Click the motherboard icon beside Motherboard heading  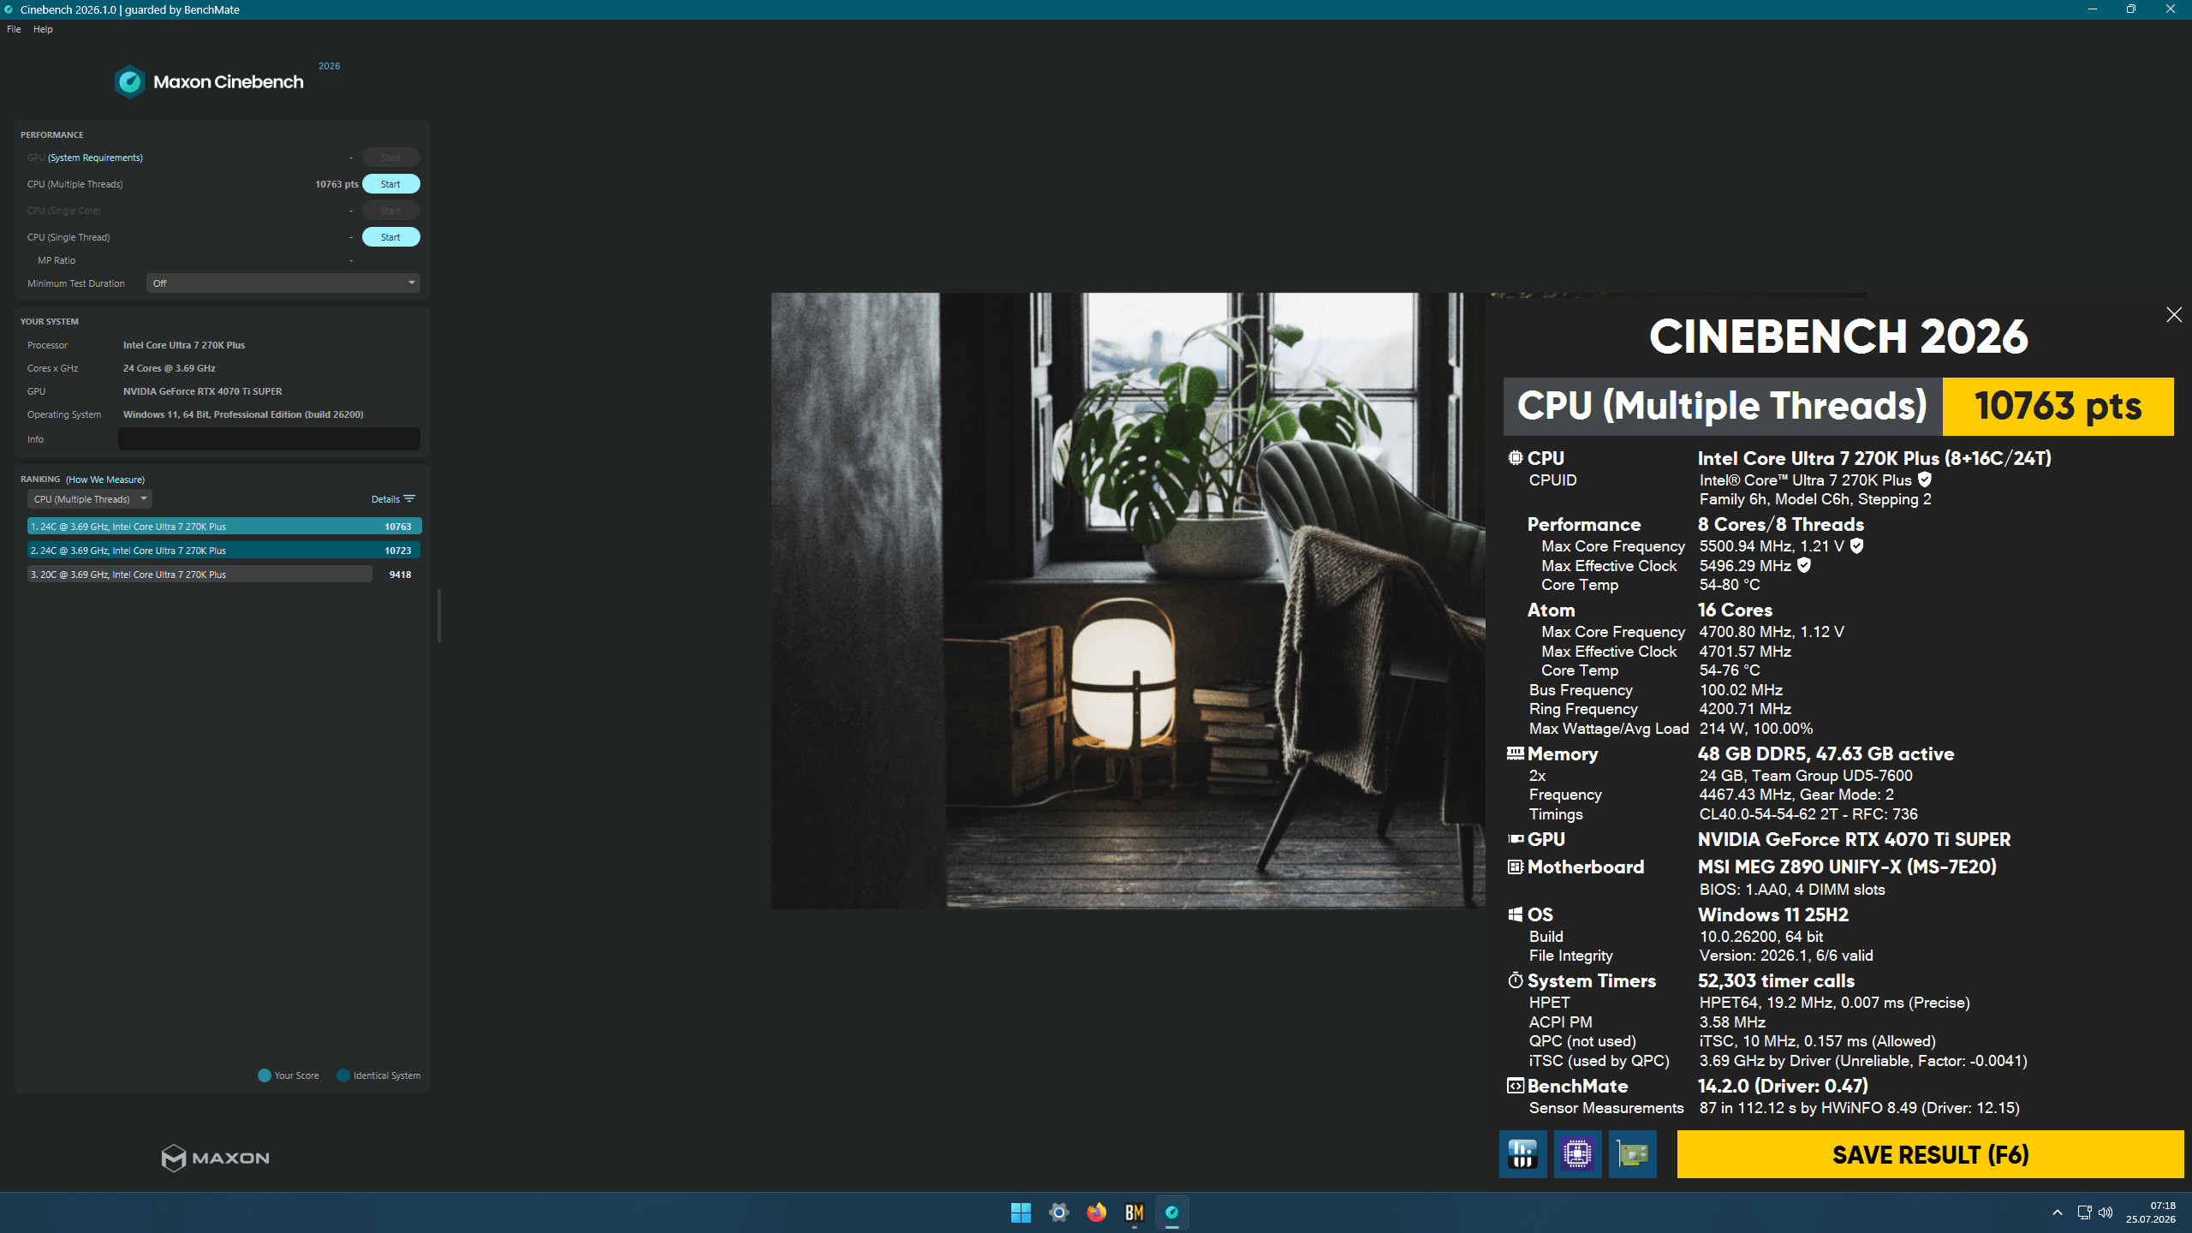click(1516, 867)
